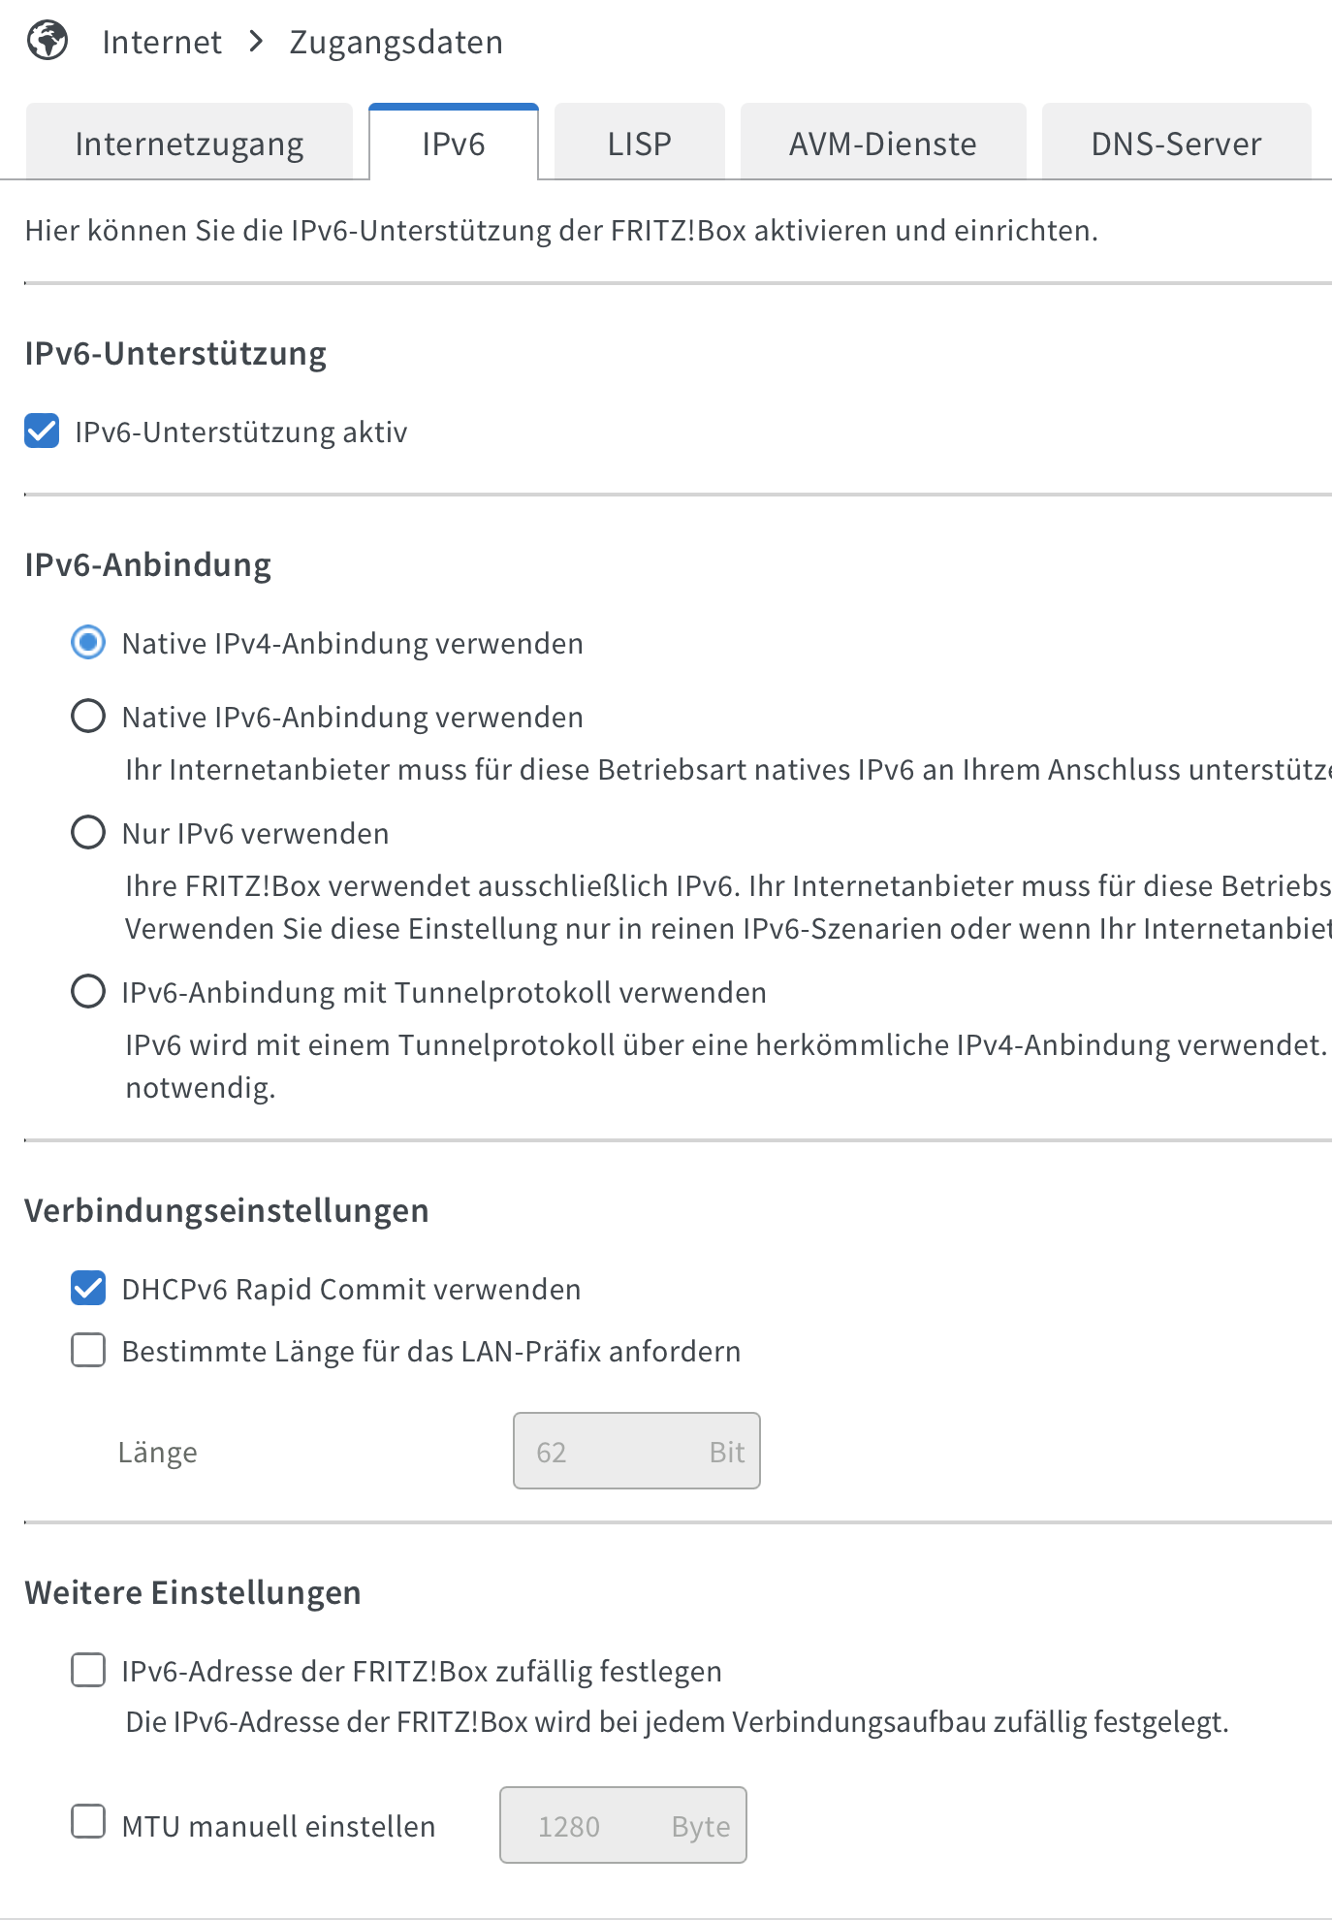Click the globe Internet icon in breadcrumb

(48, 41)
